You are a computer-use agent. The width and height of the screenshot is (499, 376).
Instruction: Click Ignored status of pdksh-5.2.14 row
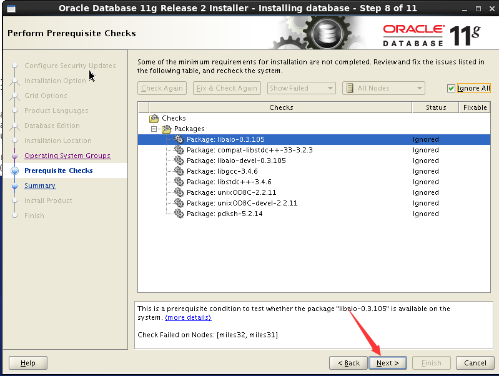pos(426,214)
